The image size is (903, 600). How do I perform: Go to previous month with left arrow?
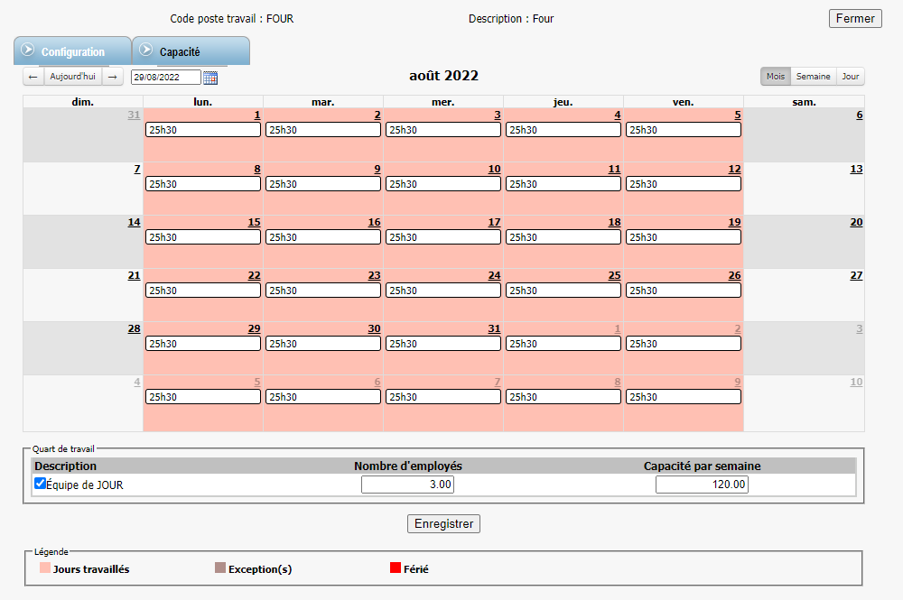coord(33,77)
